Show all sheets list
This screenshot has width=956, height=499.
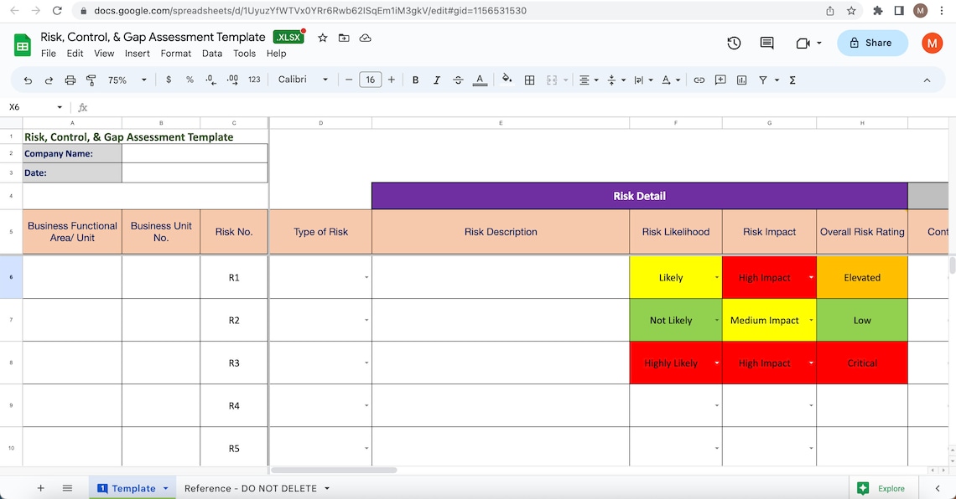pyautogui.click(x=67, y=488)
